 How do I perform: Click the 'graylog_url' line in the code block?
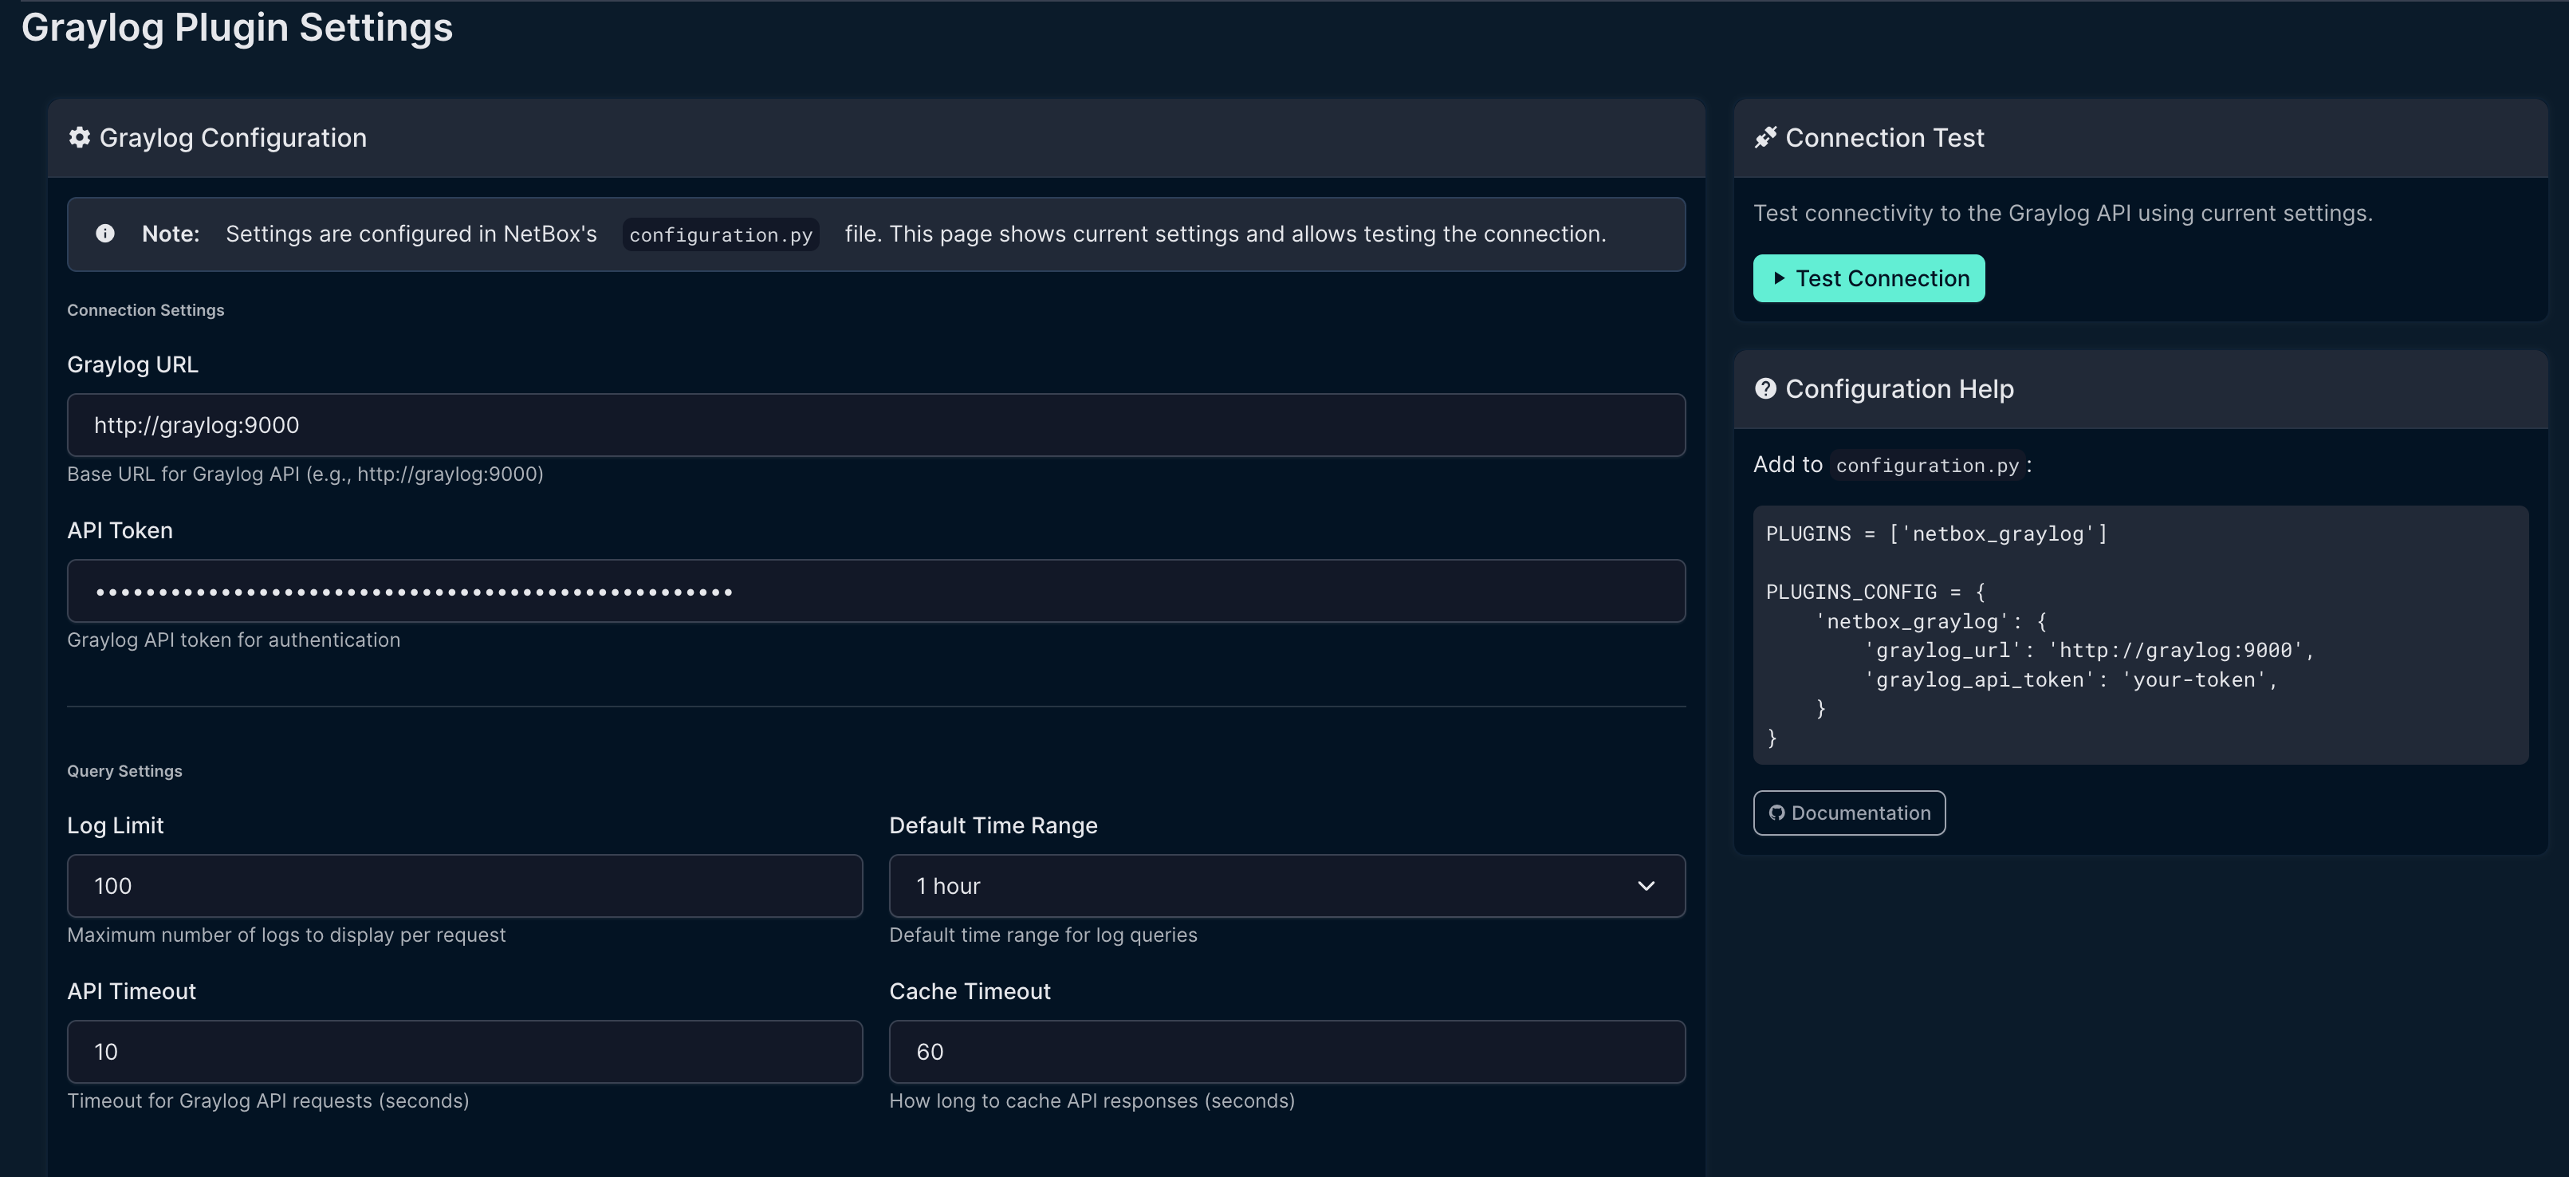2088,651
